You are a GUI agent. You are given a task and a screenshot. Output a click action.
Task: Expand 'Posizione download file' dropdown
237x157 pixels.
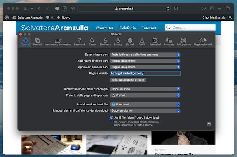[x=145, y=104]
